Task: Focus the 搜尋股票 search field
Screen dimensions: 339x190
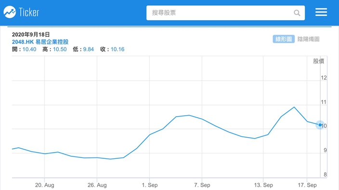Action: (225, 13)
